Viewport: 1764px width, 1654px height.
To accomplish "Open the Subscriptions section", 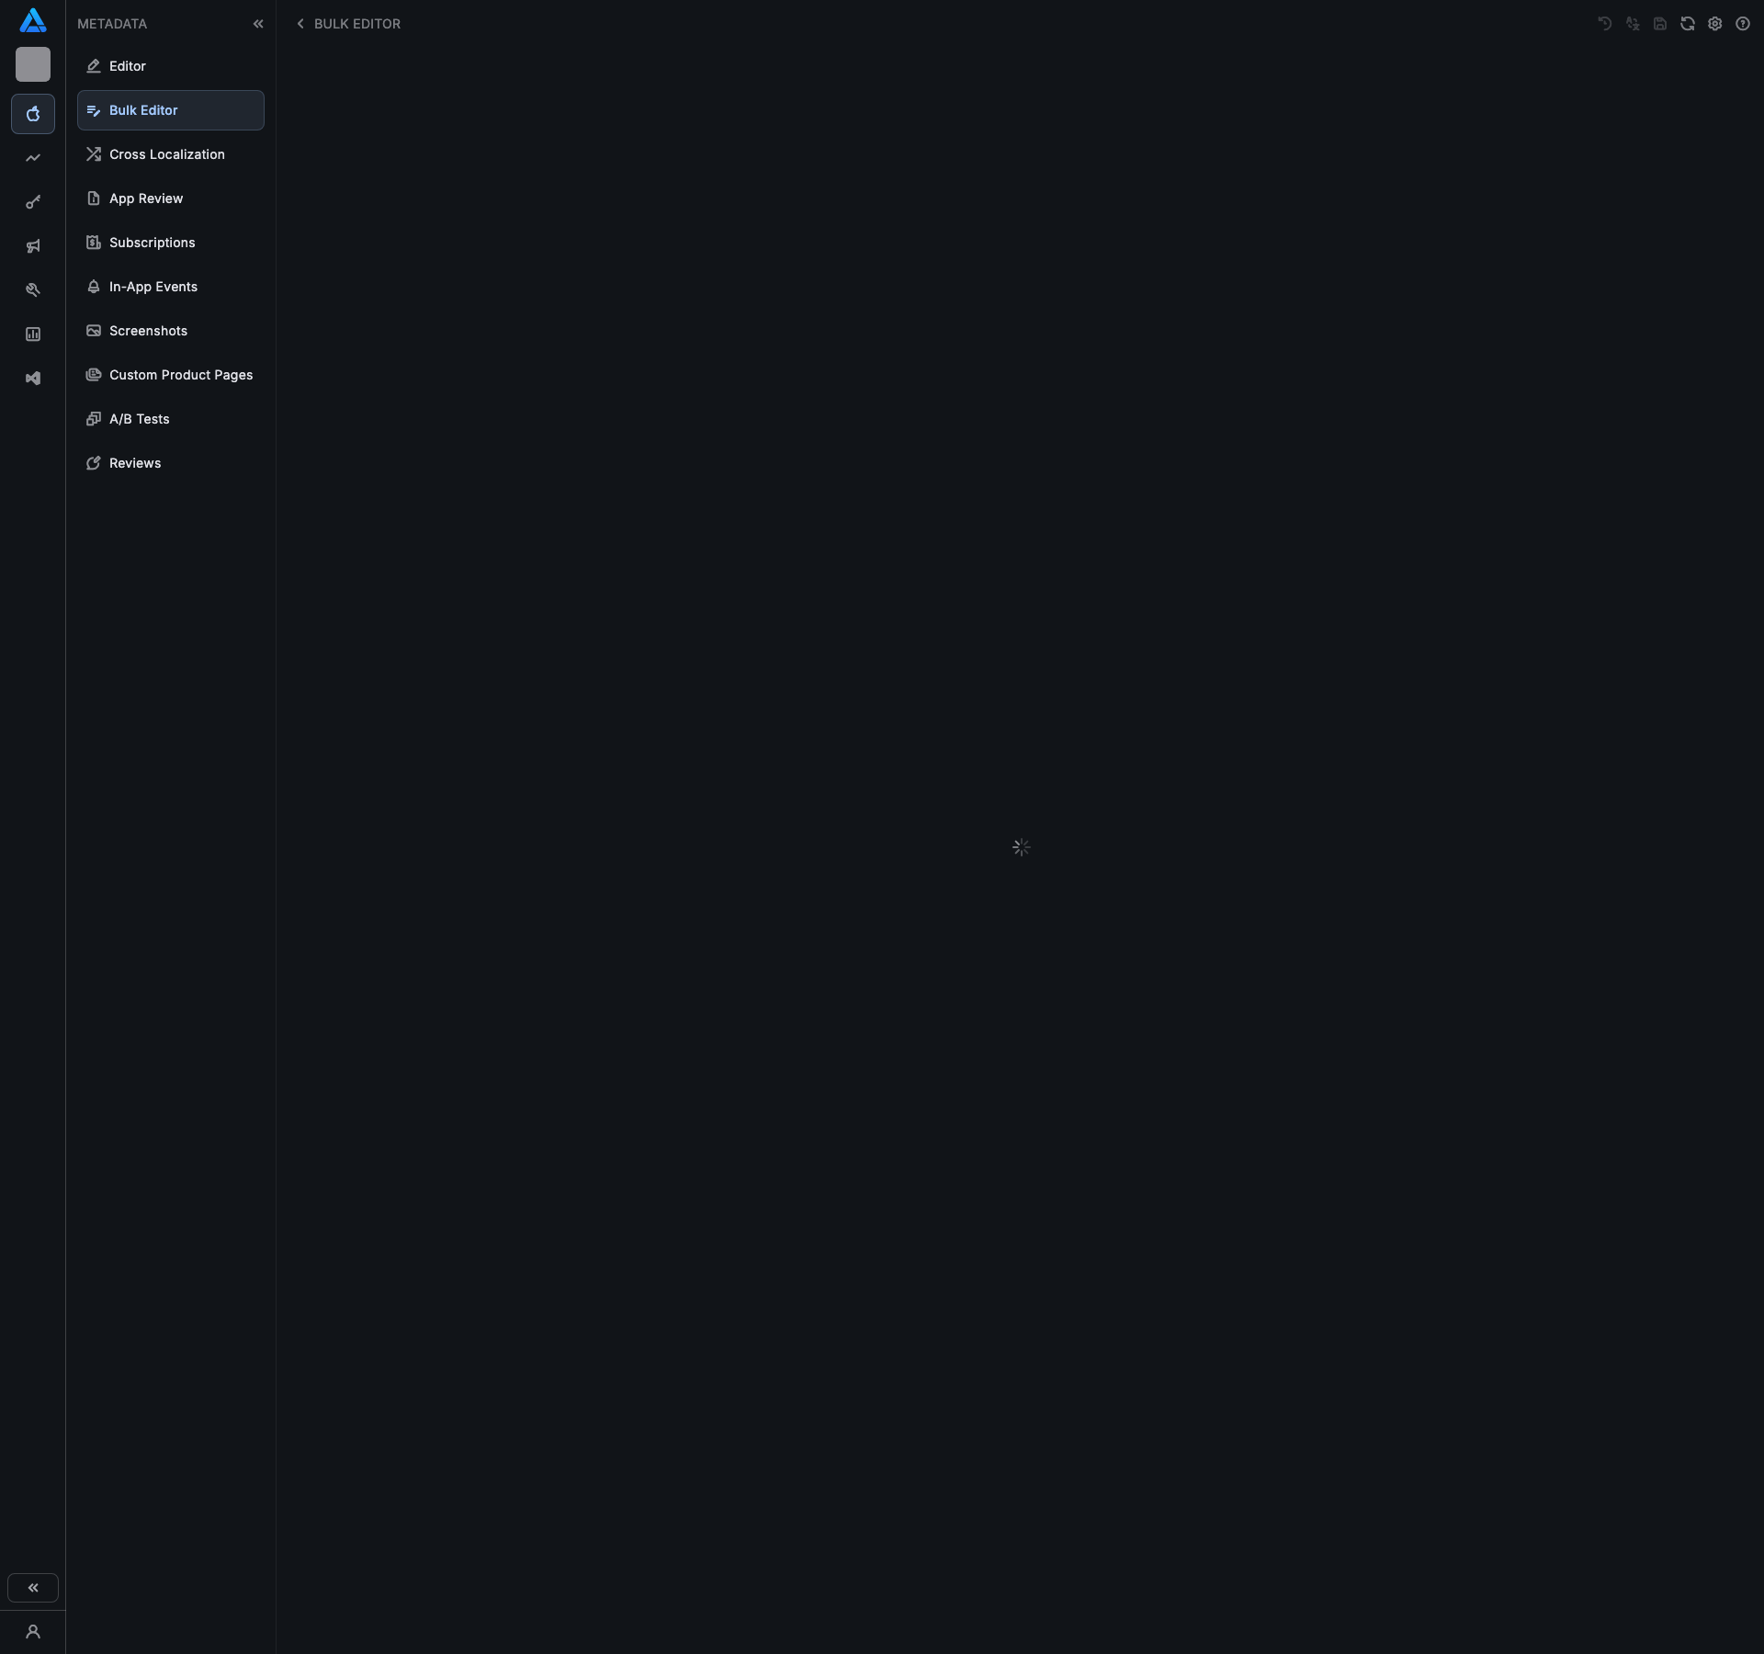I will click(x=152, y=243).
